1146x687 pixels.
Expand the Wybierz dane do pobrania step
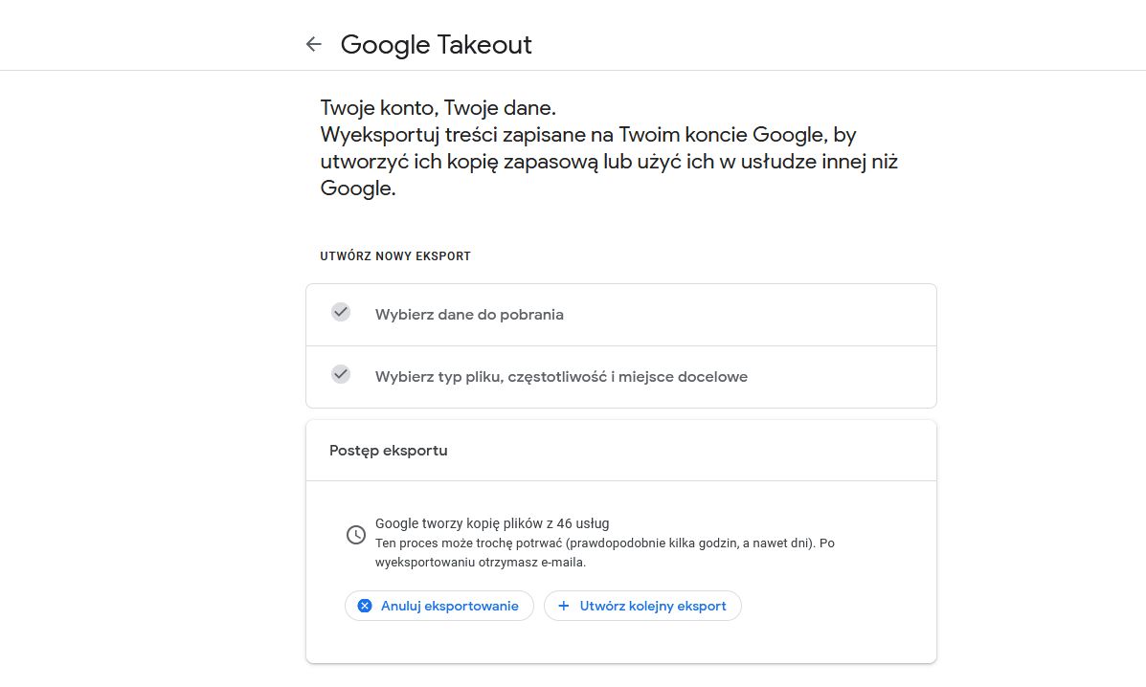[469, 315]
